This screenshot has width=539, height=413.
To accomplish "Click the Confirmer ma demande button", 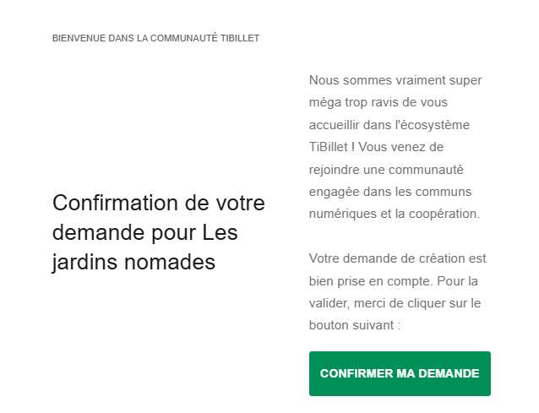I will pos(400,373).
